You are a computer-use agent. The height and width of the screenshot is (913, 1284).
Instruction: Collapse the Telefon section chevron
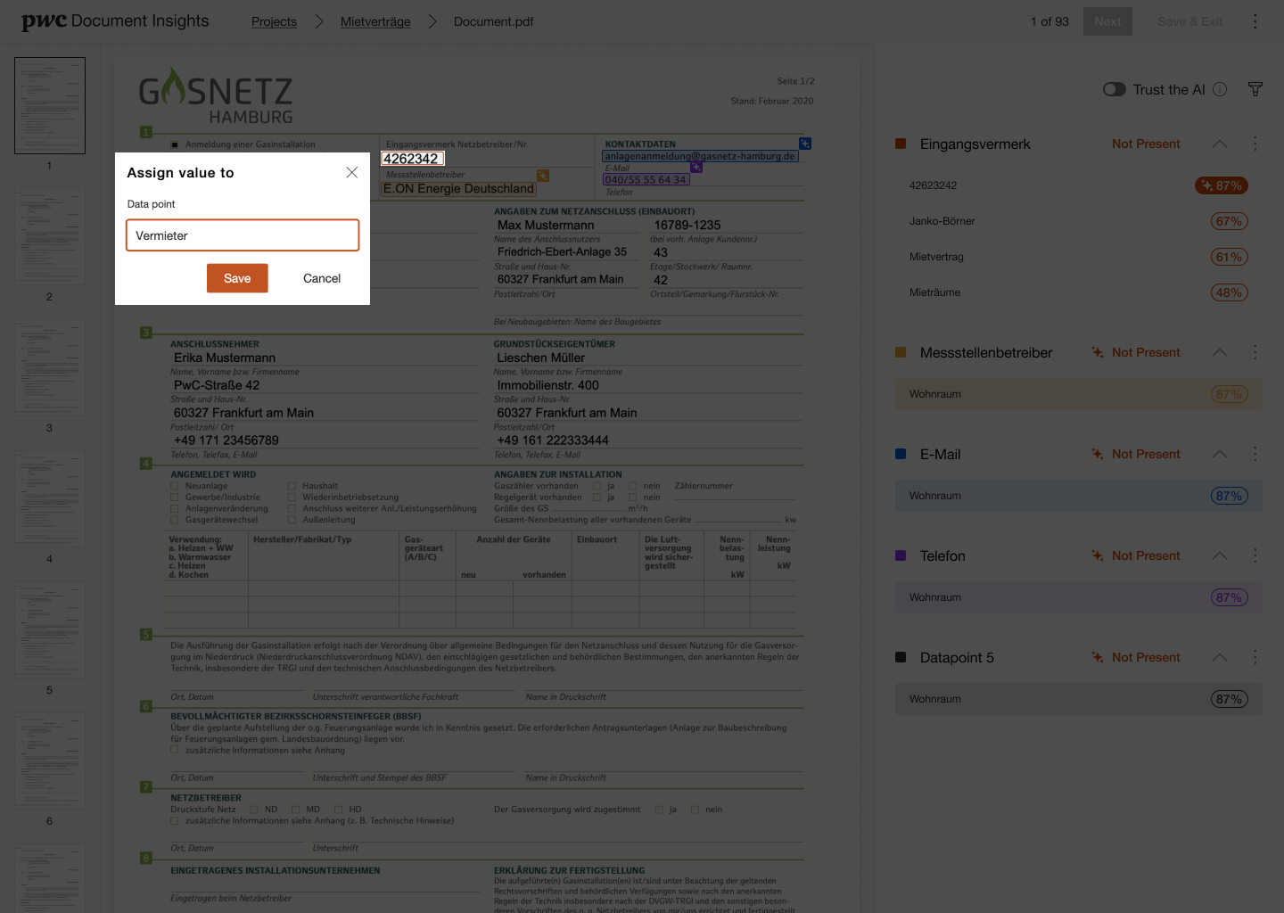pyautogui.click(x=1220, y=555)
